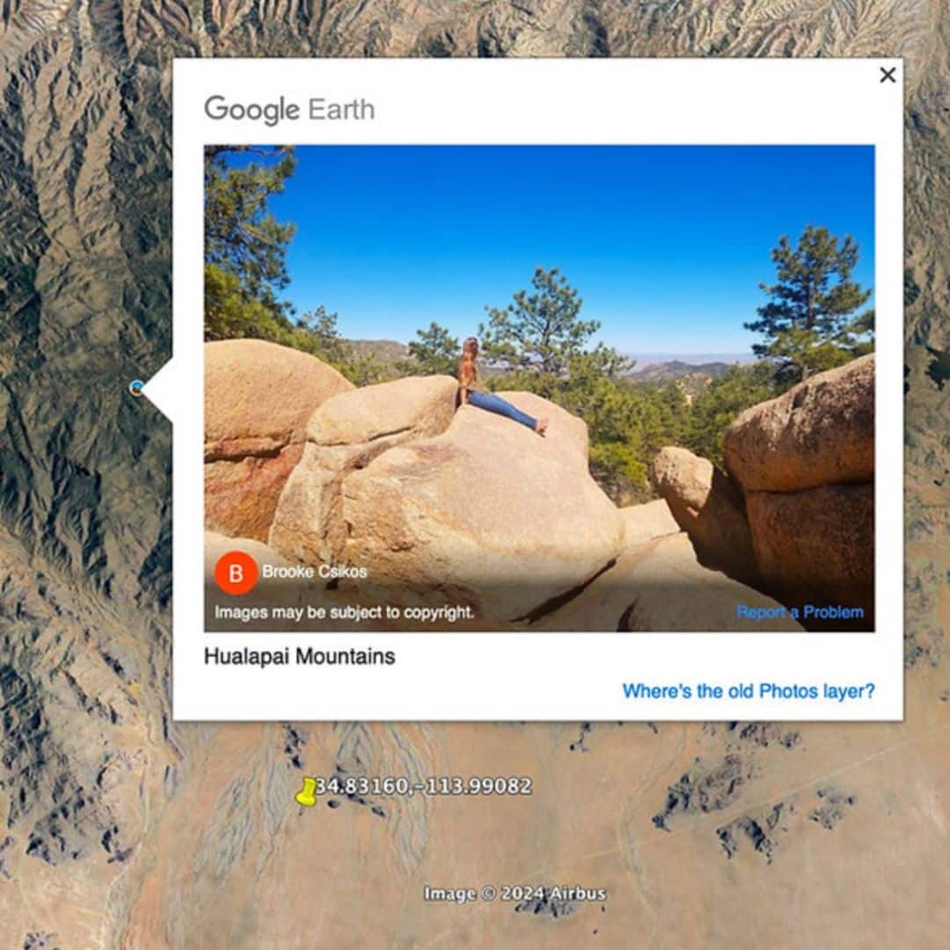Close the Google Earth photo popup
950x950 pixels.
tap(887, 75)
